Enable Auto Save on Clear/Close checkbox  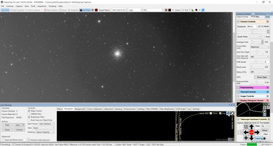(x=29, y=120)
